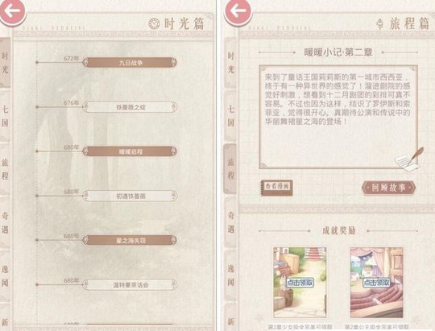Claim the street scene reward thumbnail

click(x=300, y=282)
